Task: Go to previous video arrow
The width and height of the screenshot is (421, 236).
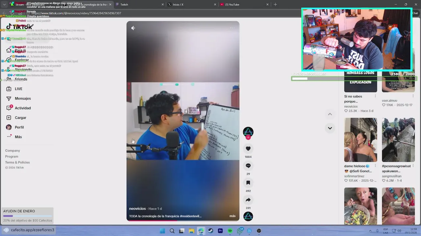Action: (330, 114)
